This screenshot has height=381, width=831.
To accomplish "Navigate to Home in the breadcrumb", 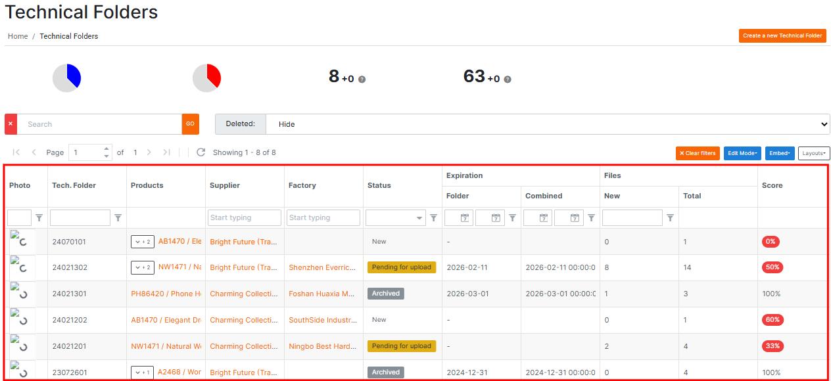I will click(18, 36).
